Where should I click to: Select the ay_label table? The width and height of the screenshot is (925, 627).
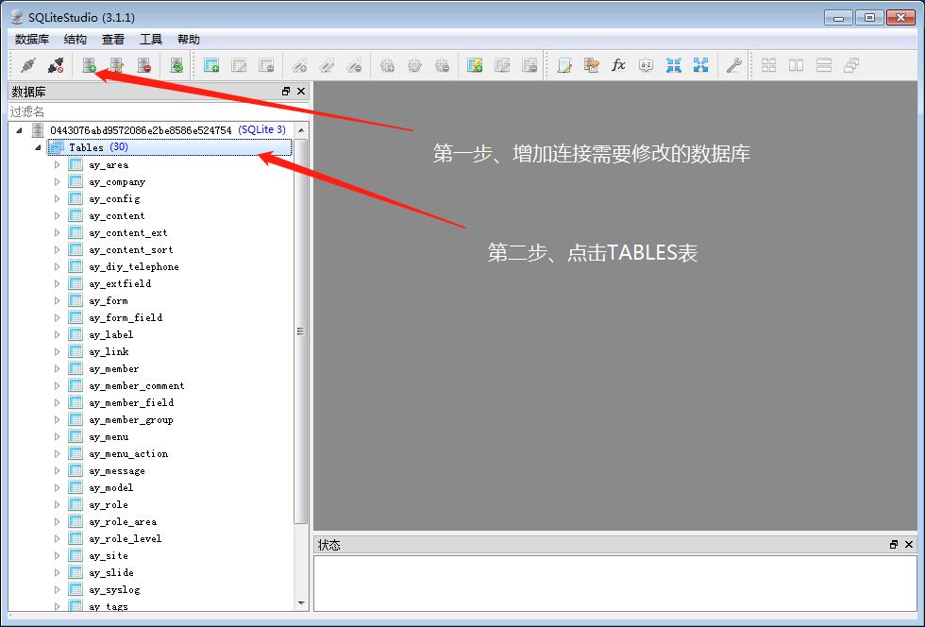tap(111, 335)
